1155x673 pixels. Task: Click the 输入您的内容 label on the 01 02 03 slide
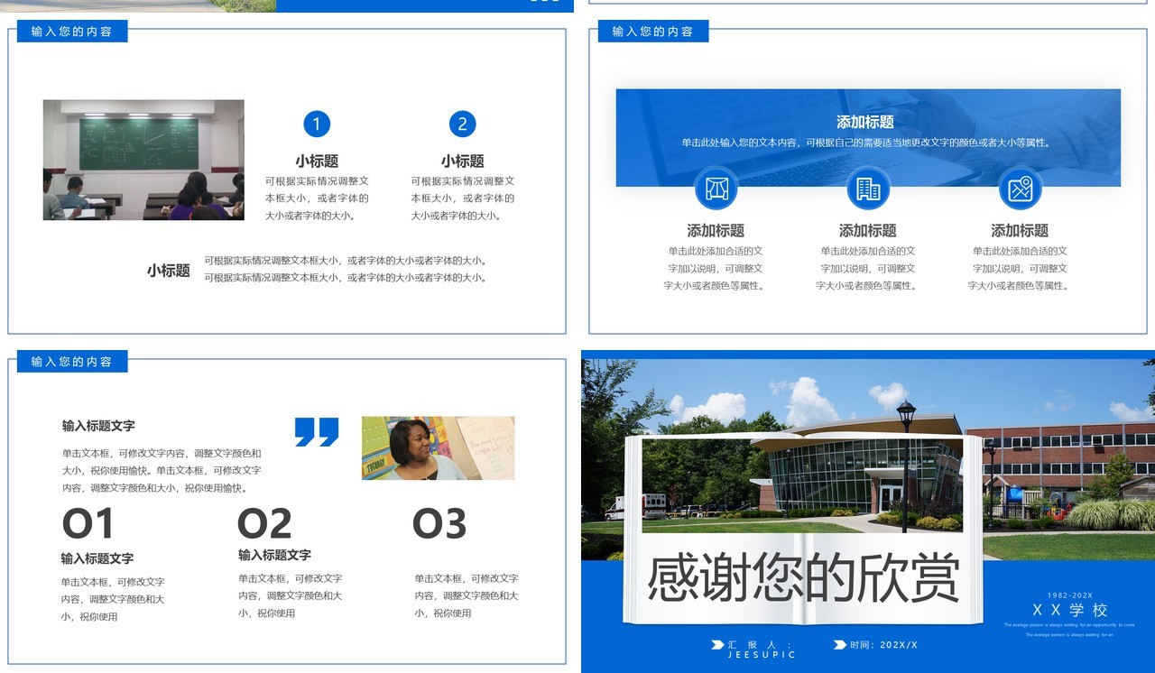pos(72,362)
